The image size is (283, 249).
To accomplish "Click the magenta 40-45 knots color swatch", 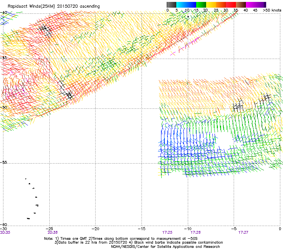I will pos(251,5).
